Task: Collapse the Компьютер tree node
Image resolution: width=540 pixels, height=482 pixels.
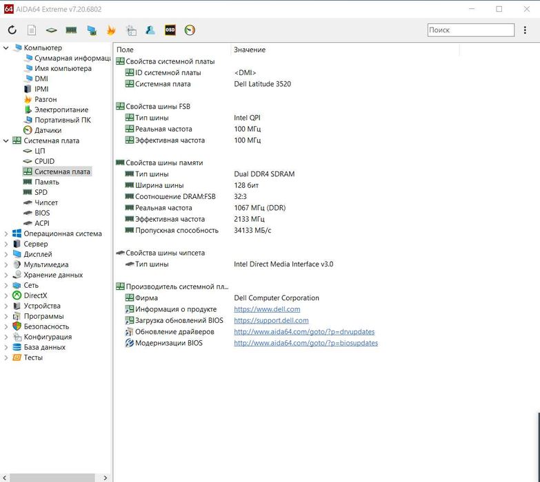Action: (x=6, y=48)
